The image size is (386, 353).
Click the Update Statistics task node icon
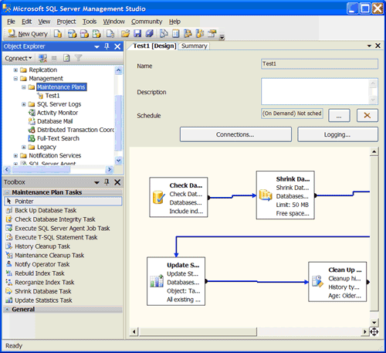tap(157, 281)
